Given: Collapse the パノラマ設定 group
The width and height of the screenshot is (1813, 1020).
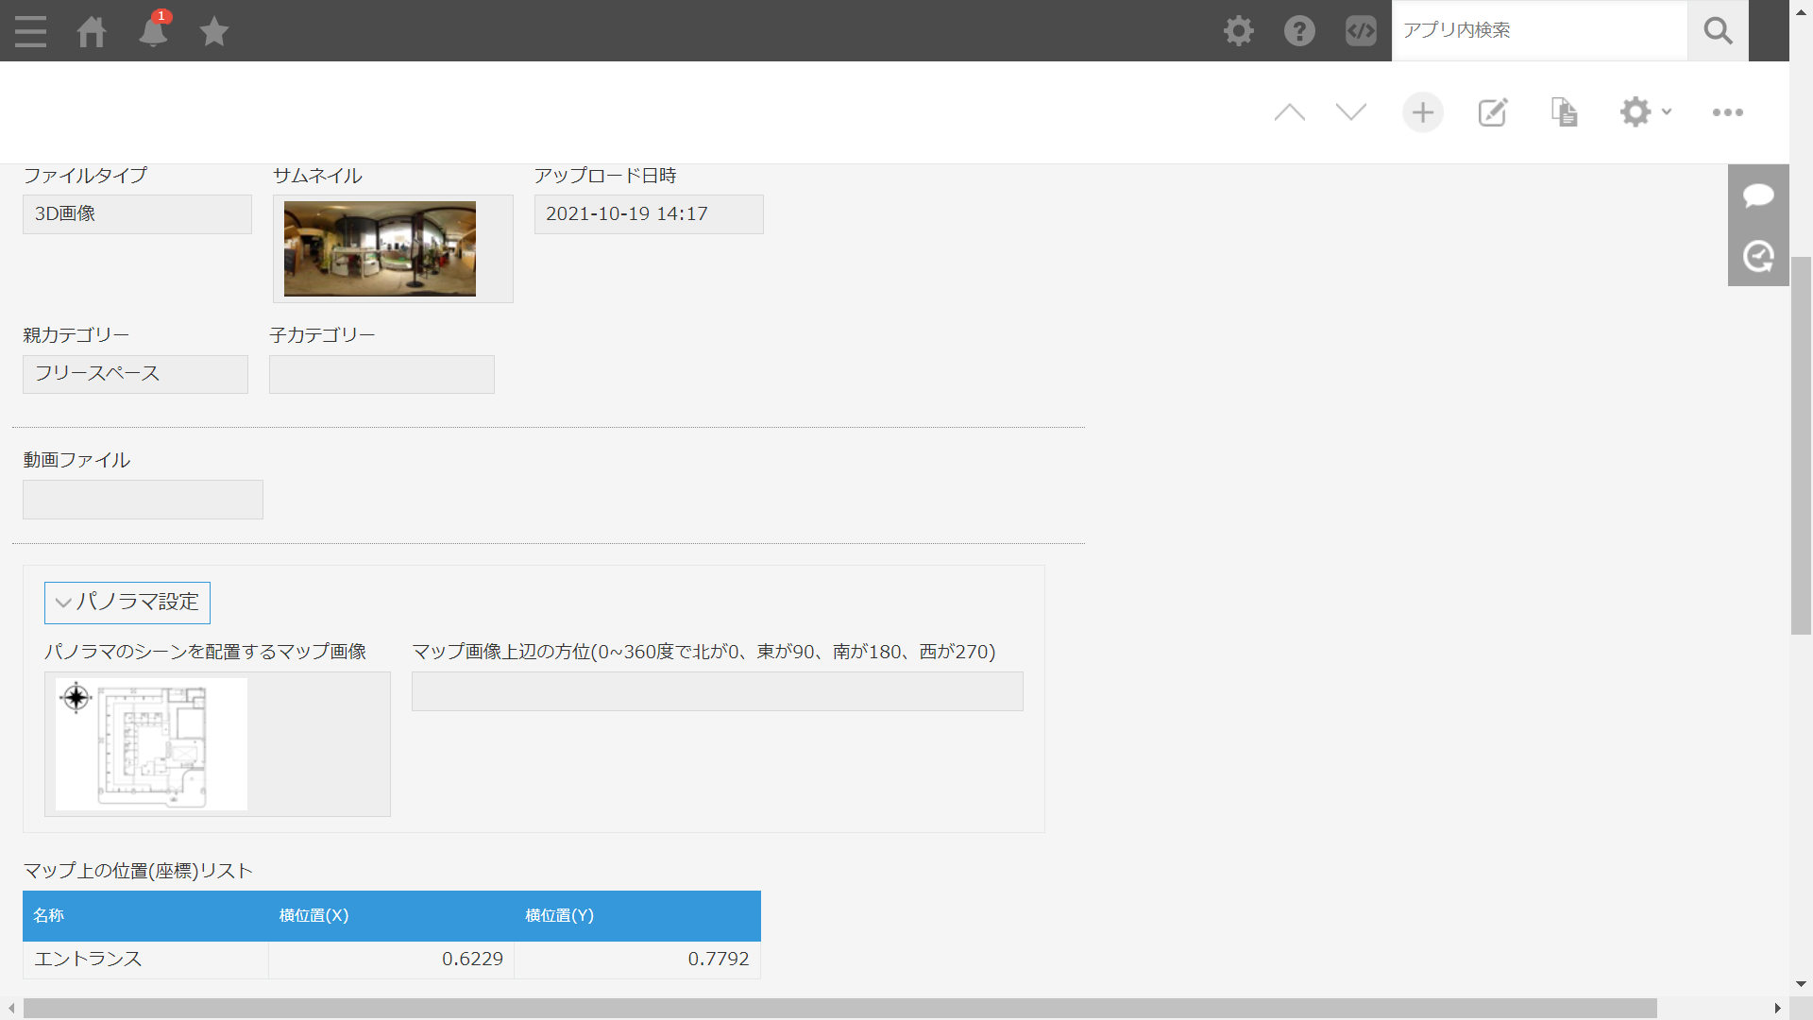Looking at the screenshot, I should tap(127, 603).
